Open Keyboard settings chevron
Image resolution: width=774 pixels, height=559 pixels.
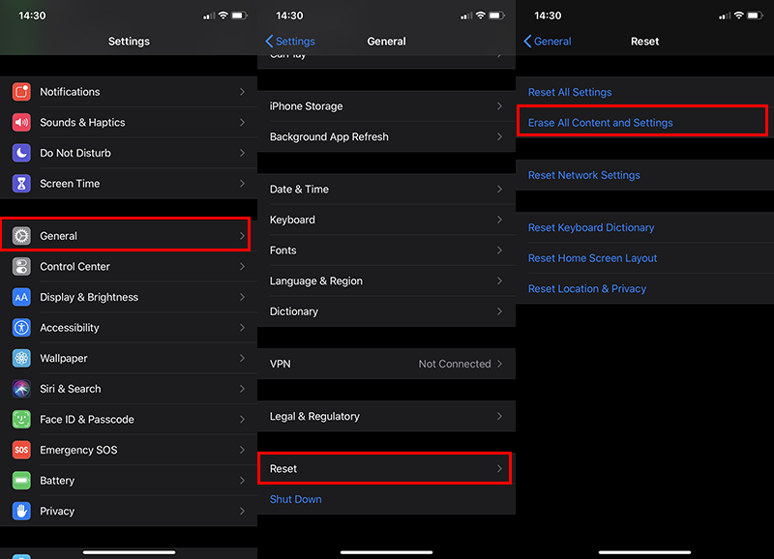[x=499, y=220]
